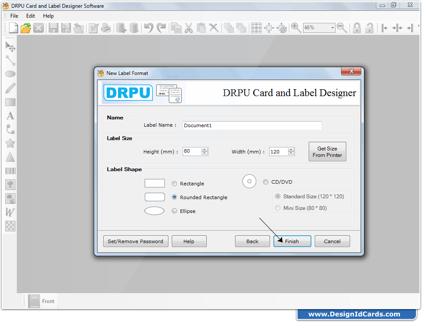Click the Height (mm) input field
Image resolution: width=422 pixels, height=322 pixels.
point(192,151)
